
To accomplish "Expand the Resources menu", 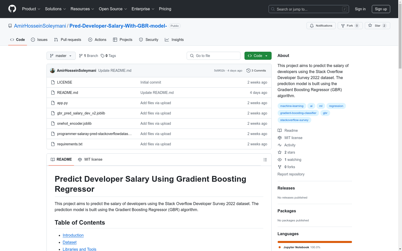I will (x=82, y=9).
